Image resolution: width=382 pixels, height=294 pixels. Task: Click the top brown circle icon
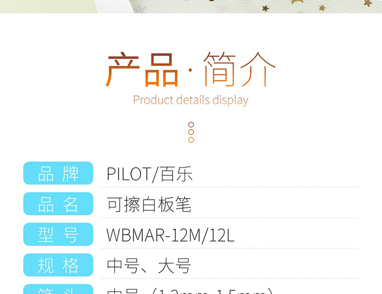191,124
